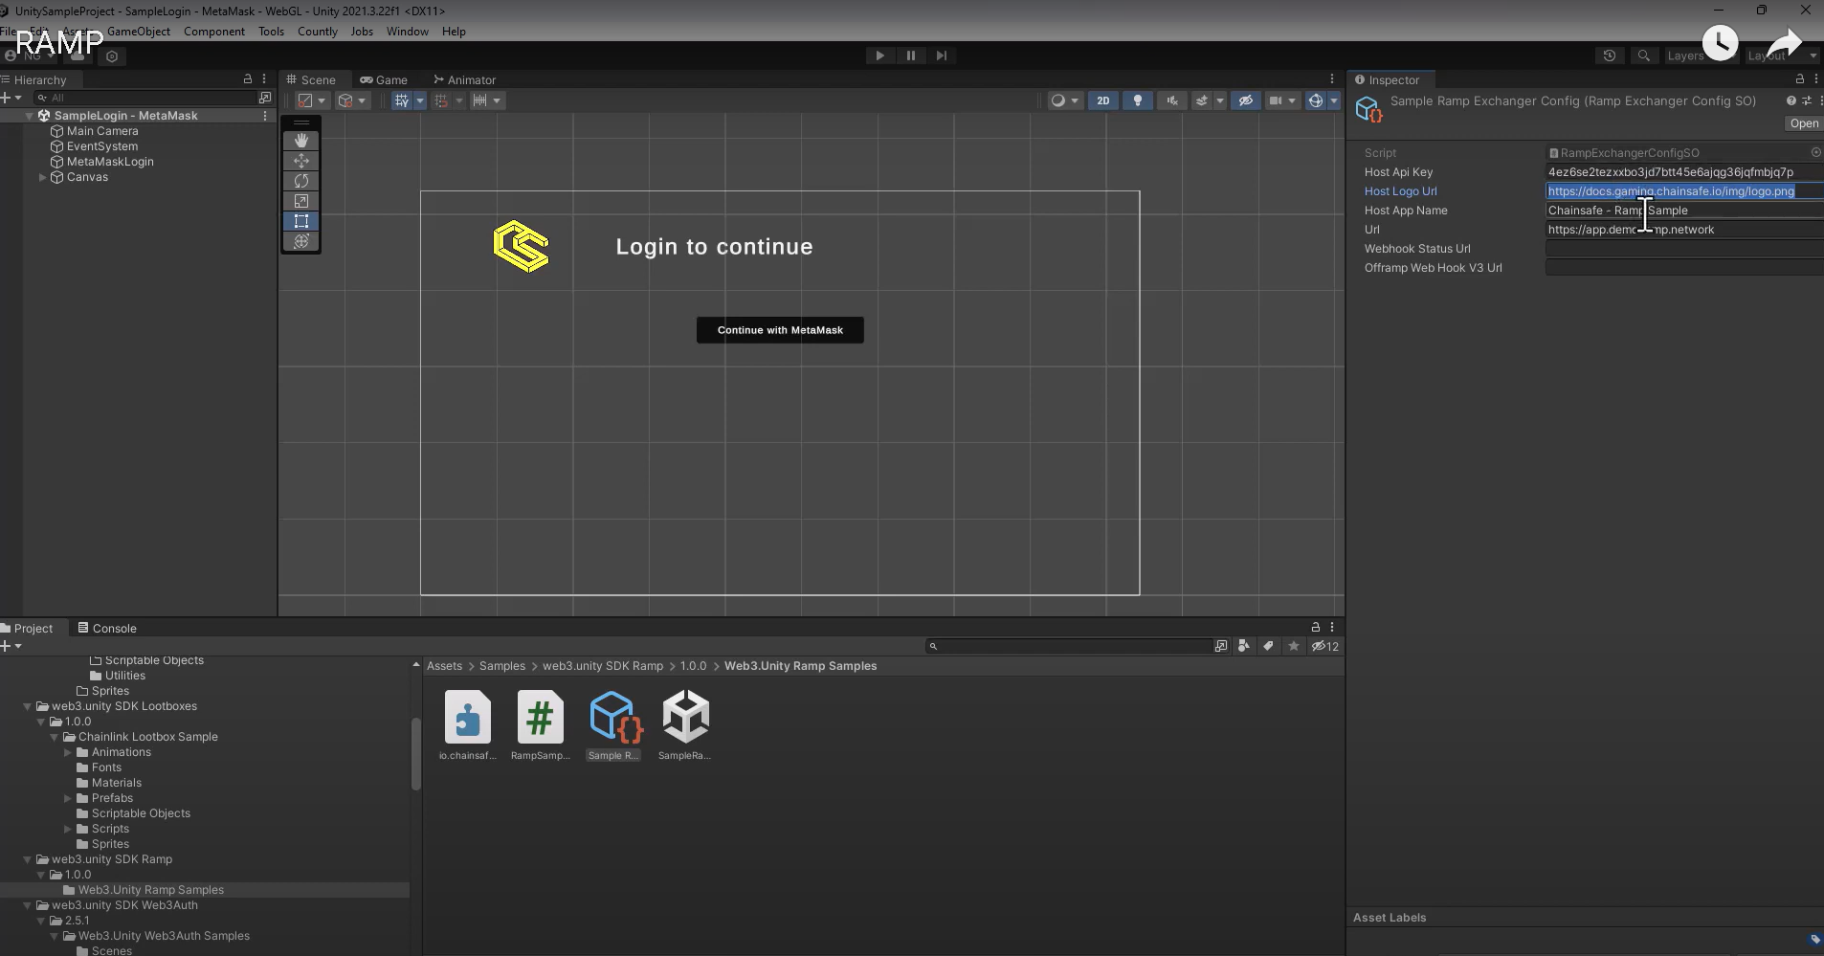Expand the Canvas hierarchy item
The image size is (1824, 956).
coord(42,177)
